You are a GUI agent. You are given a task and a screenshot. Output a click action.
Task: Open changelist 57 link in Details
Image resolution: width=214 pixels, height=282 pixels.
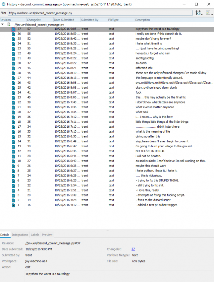pyautogui.click(x=133, y=249)
